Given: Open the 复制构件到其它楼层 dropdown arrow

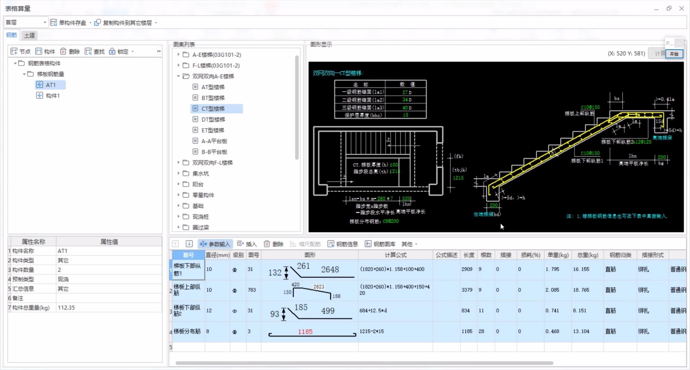Looking at the screenshot, I should tap(156, 23).
